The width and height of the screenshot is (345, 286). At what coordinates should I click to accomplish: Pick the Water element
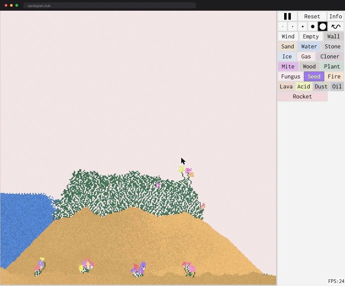pyautogui.click(x=309, y=47)
